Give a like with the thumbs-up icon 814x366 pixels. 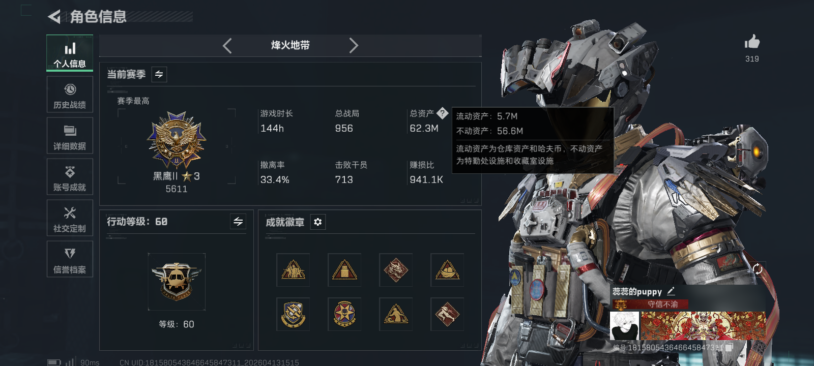pyautogui.click(x=752, y=42)
